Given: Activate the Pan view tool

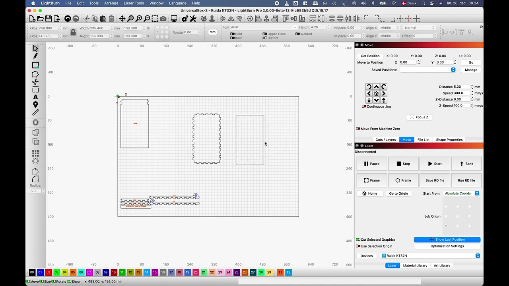Looking at the screenshot, I should (x=122, y=19).
